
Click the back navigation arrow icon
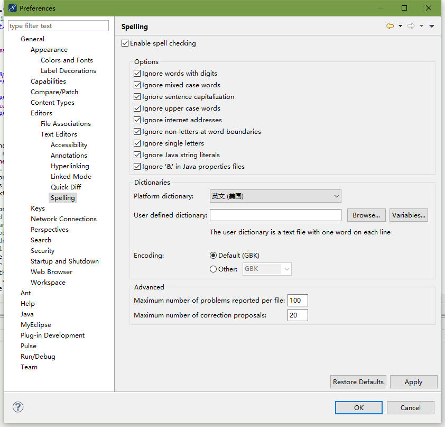390,26
